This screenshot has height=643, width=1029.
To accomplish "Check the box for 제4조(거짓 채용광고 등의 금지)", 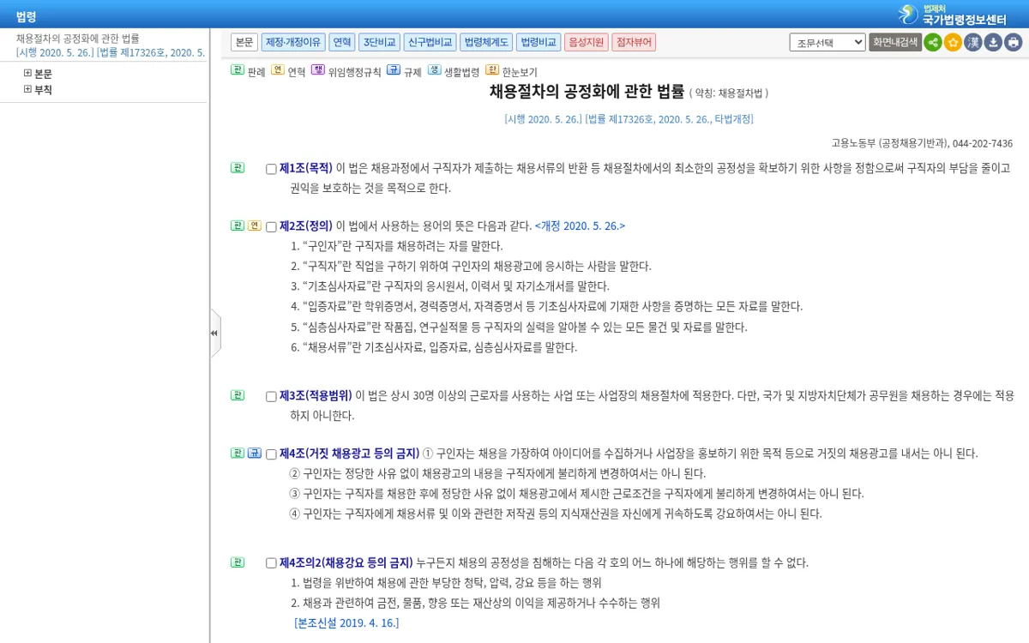I will point(271,454).
